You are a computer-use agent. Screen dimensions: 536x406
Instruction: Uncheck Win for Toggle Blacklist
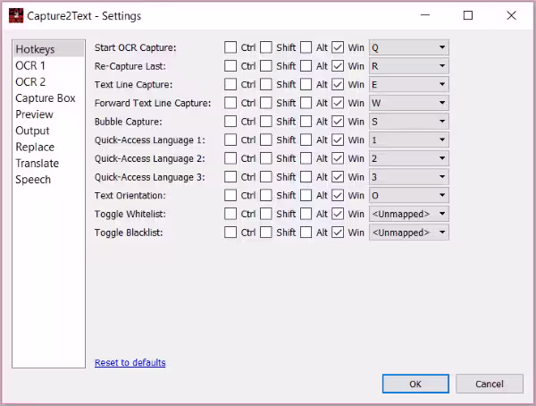tap(338, 233)
